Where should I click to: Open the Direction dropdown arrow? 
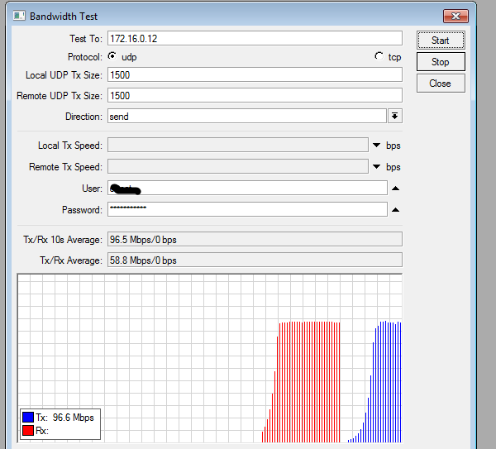tap(395, 116)
